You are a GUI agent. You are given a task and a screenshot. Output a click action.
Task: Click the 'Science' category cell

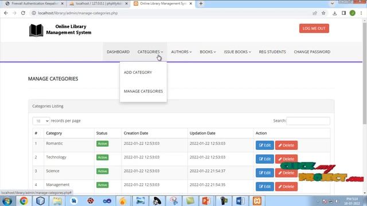(x=53, y=171)
